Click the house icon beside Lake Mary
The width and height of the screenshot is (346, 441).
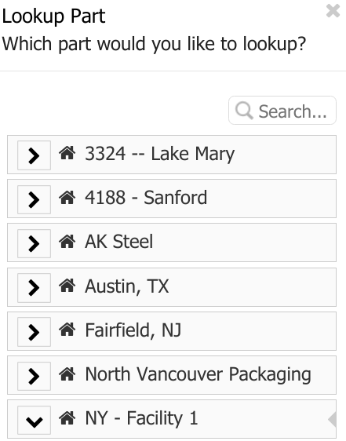67,153
